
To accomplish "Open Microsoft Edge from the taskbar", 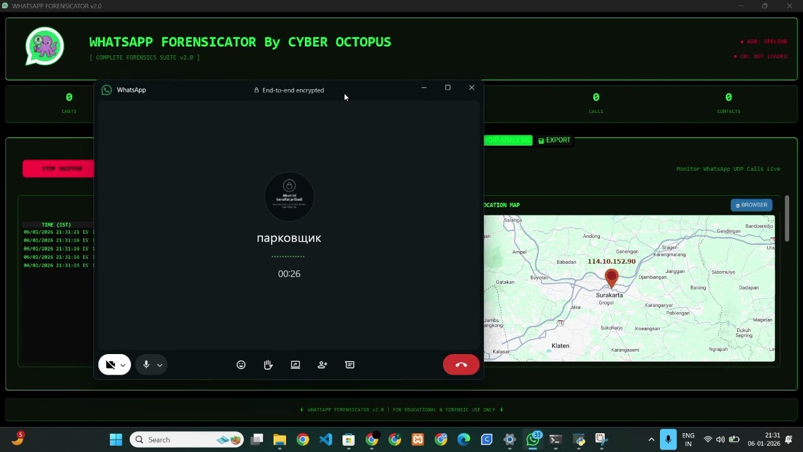I will (464, 439).
